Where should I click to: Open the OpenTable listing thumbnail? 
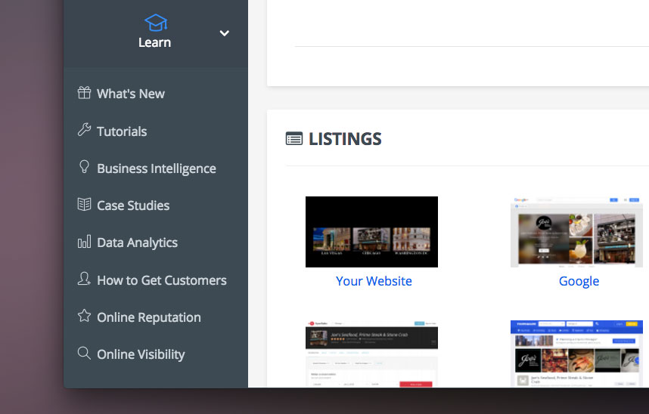pyautogui.click(x=371, y=354)
